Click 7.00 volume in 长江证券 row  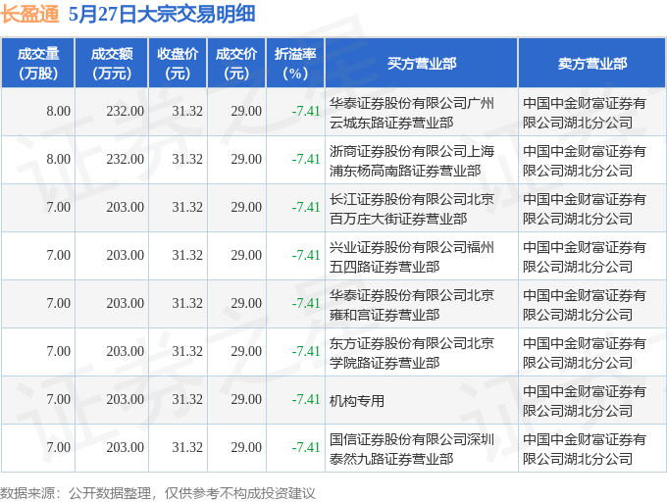pos(58,207)
